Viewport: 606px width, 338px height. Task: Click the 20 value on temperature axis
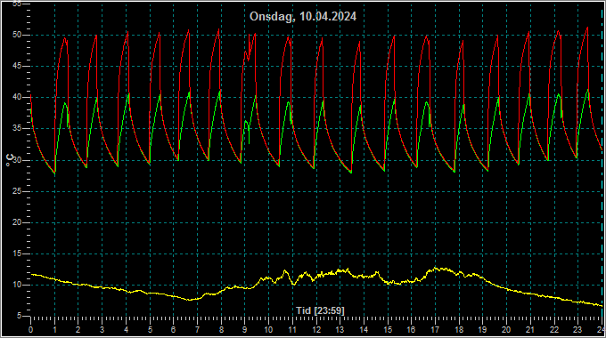(x=17, y=222)
